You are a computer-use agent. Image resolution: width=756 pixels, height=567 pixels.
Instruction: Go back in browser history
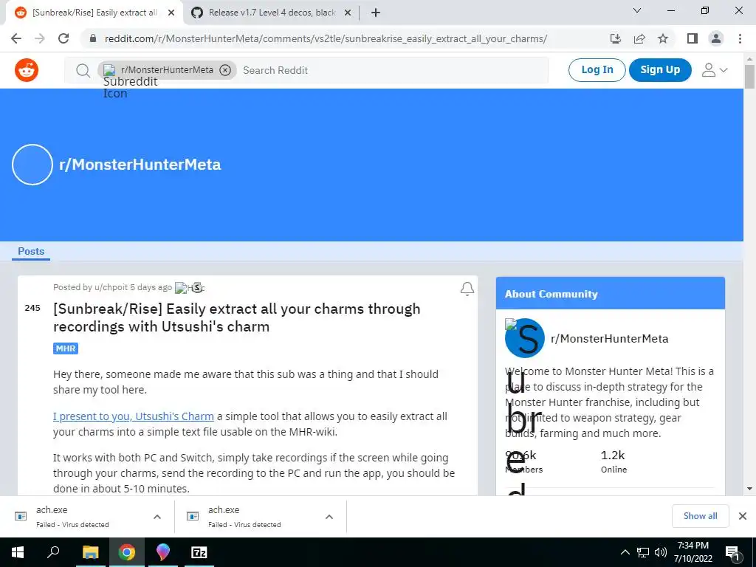coord(16,38)
